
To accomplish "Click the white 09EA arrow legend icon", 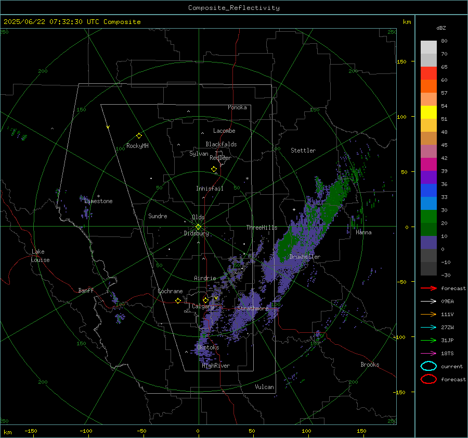I will tap(428, 302).
